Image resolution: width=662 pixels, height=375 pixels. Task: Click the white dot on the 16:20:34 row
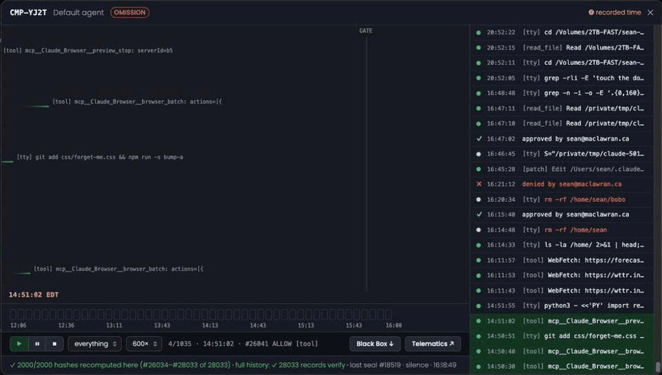pyautogui.click(x=479, y=199)
